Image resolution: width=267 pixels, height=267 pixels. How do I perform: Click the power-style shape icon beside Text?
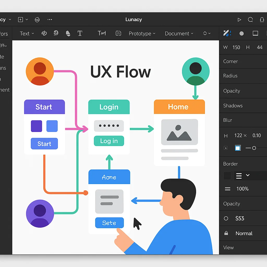coord(44,33)
